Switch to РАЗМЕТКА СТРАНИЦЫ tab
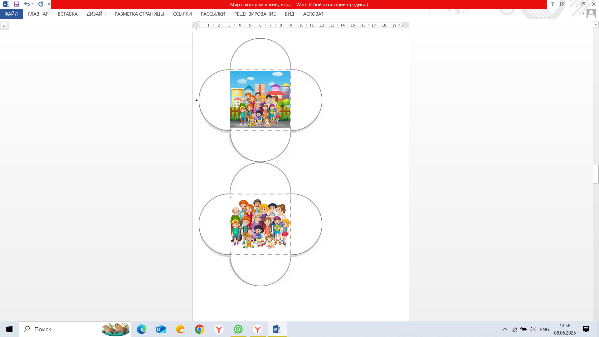599x337 pixels. 139,14
